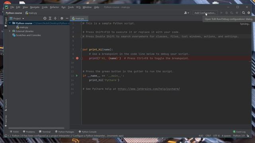Fold the comment block at line 1
Screen dimensions: 255x143
[82, 23]
